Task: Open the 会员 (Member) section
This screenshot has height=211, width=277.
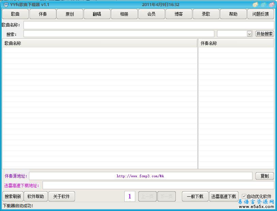Action: (x=151, y=14)
